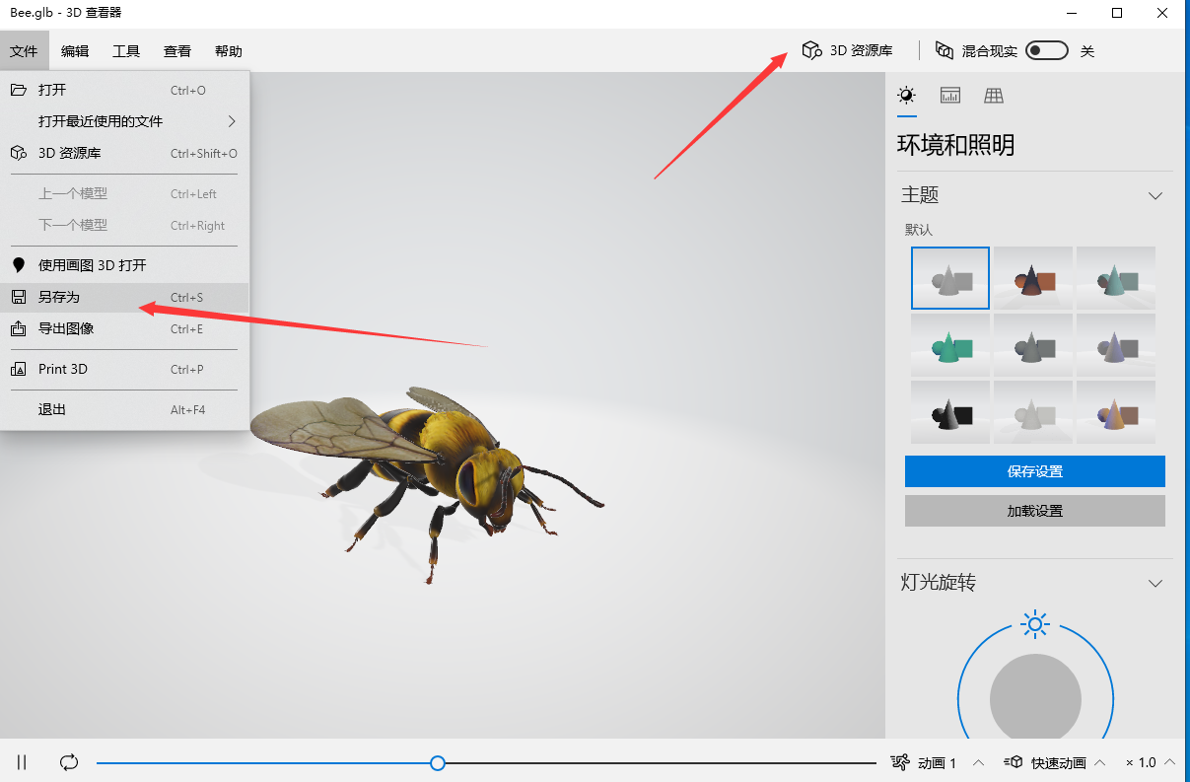Open the 帮助 menu
Screen dimensions: 1190x782
pos(229,51)
